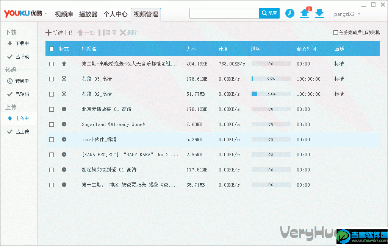Image resolution: width=388 pixels, height=246 pixels.
Task: Enable 任务完成后自动关机 checkbox
Action: click(x=336, y=33)
